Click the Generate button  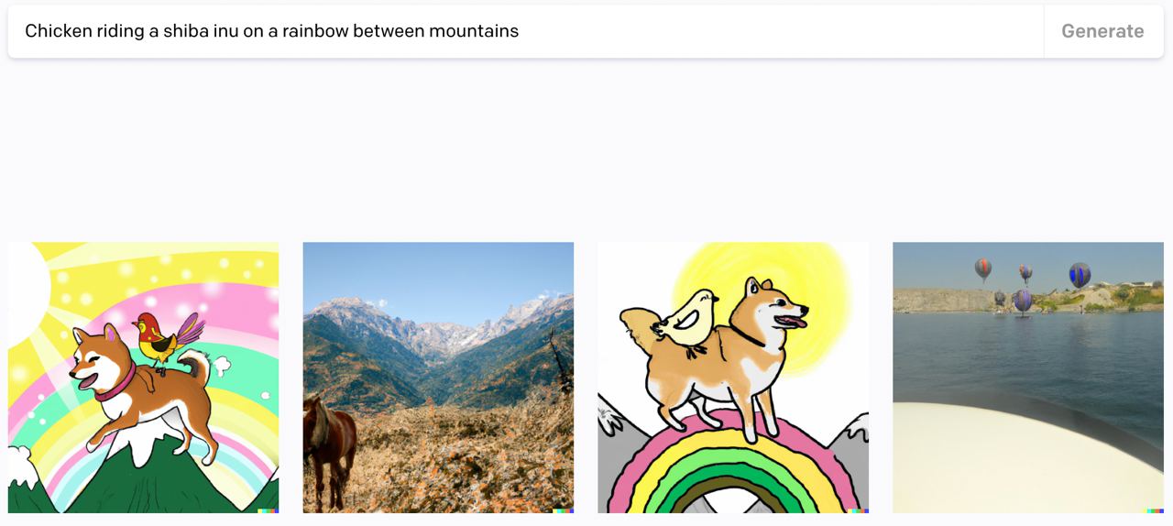coord(1102,31)
